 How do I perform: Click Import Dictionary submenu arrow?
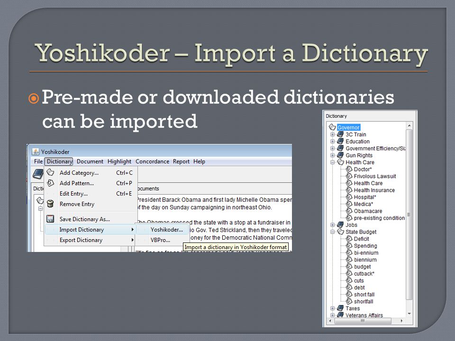pos(132,230)
